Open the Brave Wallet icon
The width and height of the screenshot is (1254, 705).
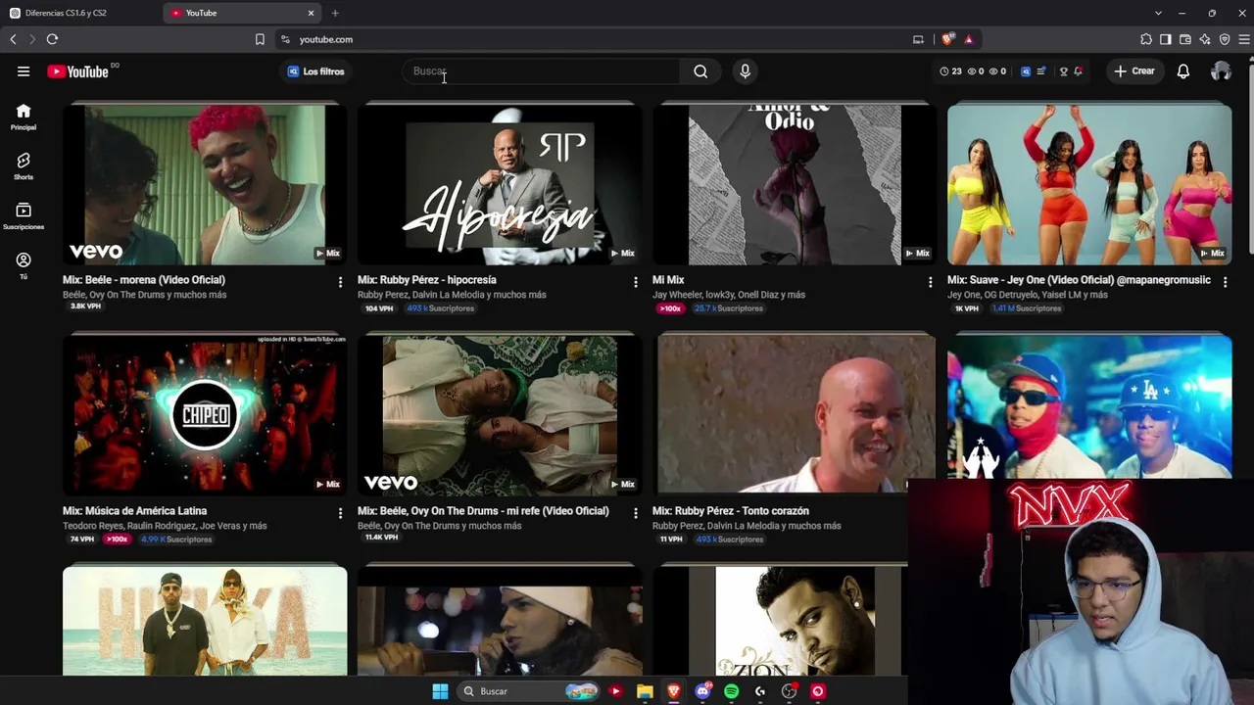coord(1185,39)
